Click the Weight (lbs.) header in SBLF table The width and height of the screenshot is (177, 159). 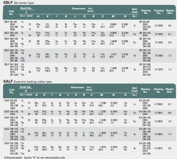tap(170, 12)
